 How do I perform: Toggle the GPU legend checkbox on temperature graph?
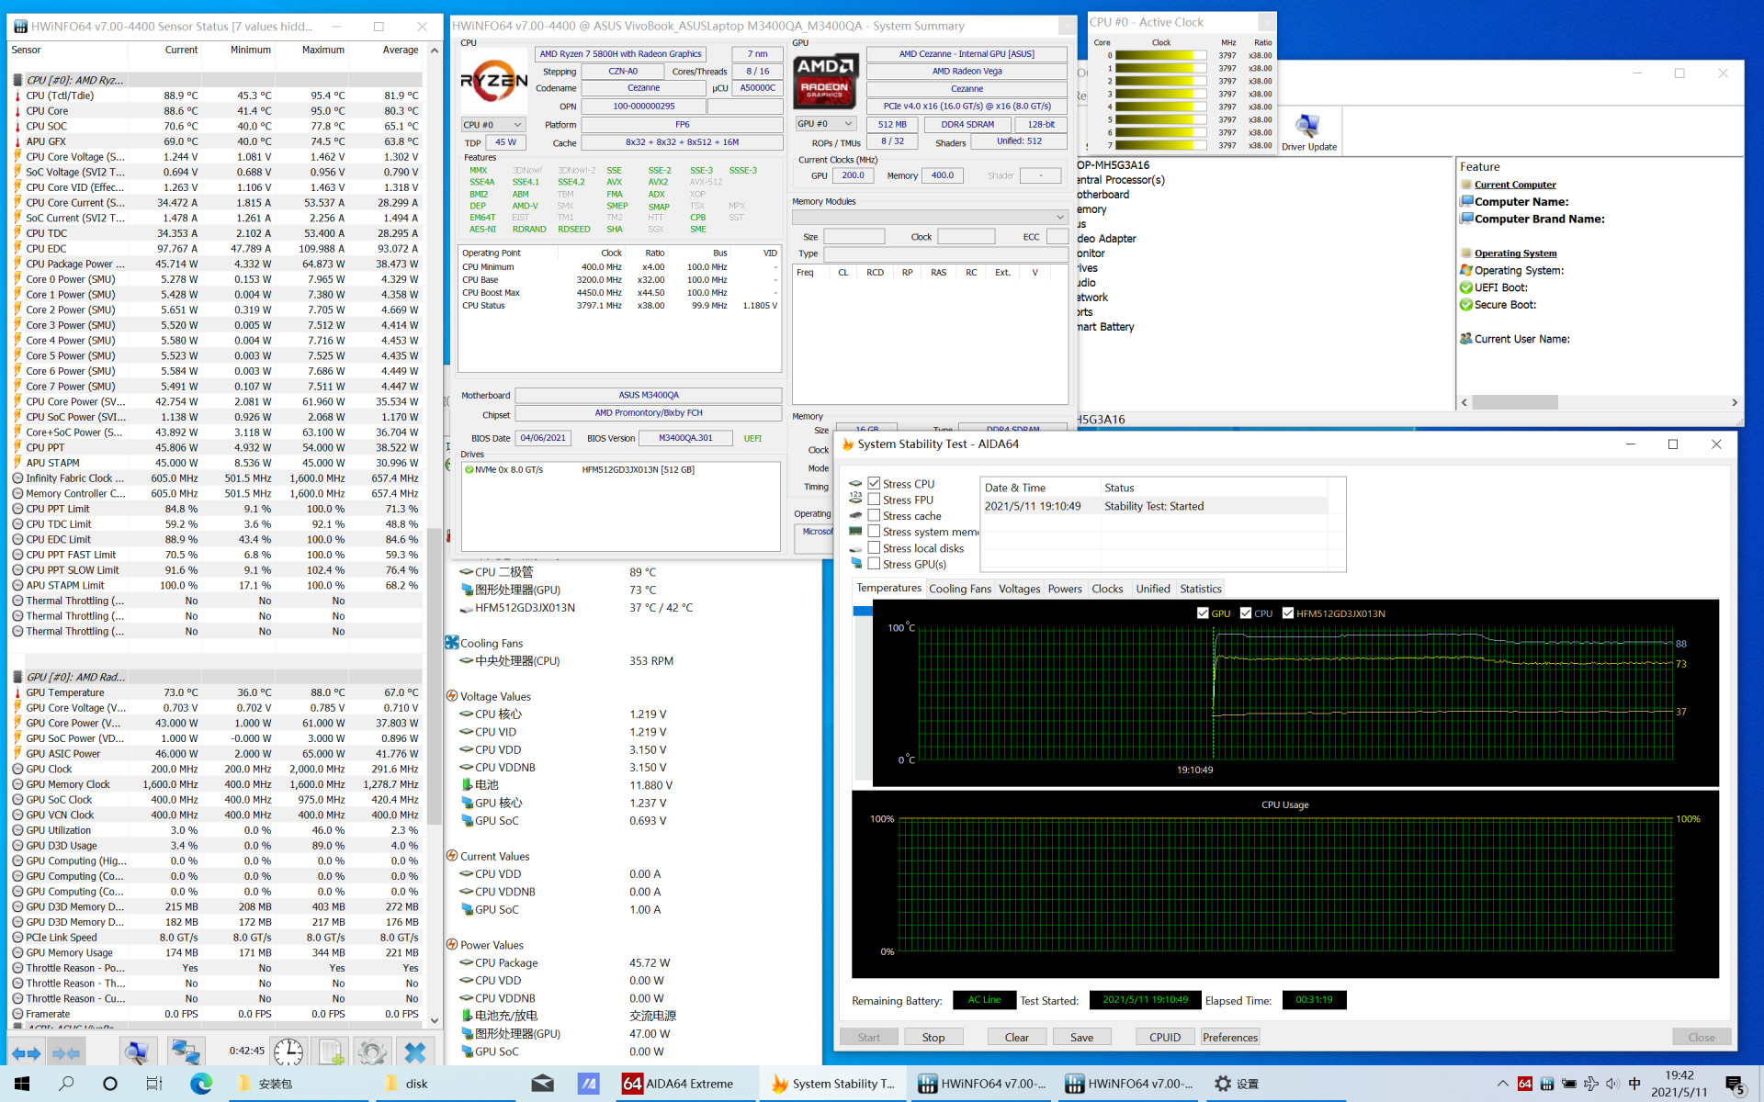(1204, 613)
